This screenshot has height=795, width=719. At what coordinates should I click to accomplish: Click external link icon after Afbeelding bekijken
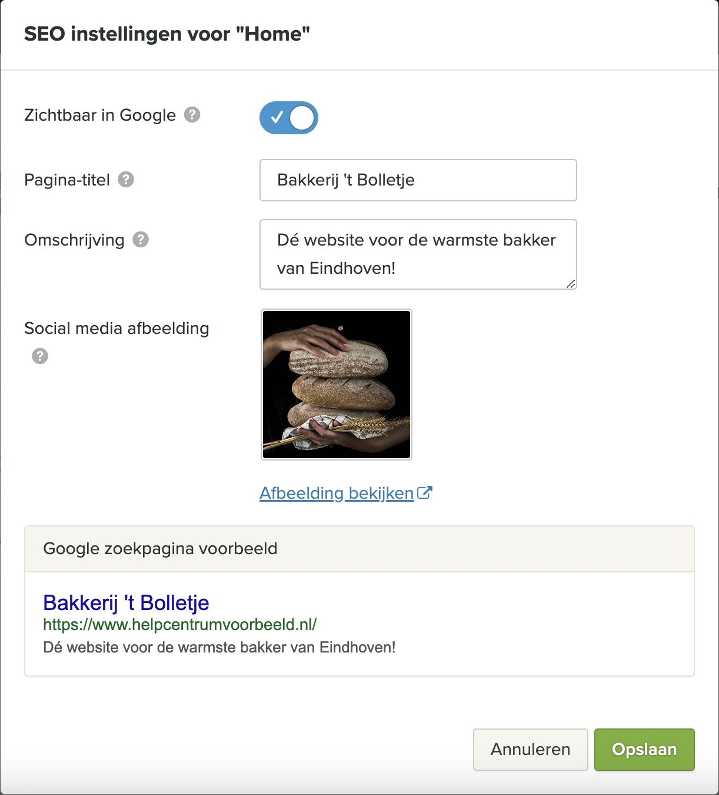(x=425, y=493)
